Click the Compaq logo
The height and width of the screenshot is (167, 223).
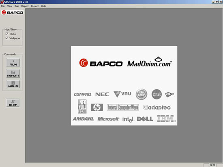pos(82,94)
